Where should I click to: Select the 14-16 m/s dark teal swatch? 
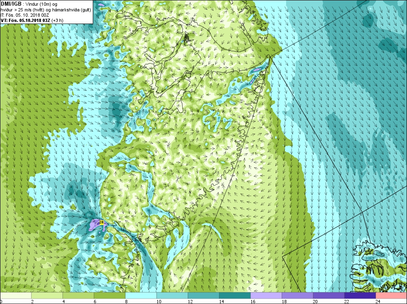[235, 296]
